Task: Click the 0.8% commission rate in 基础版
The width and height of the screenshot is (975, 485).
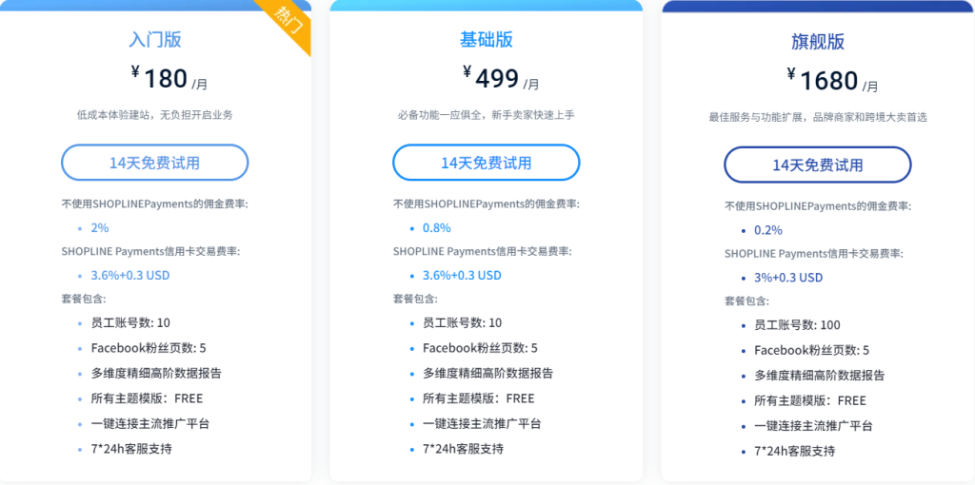Action: [437, 228]
